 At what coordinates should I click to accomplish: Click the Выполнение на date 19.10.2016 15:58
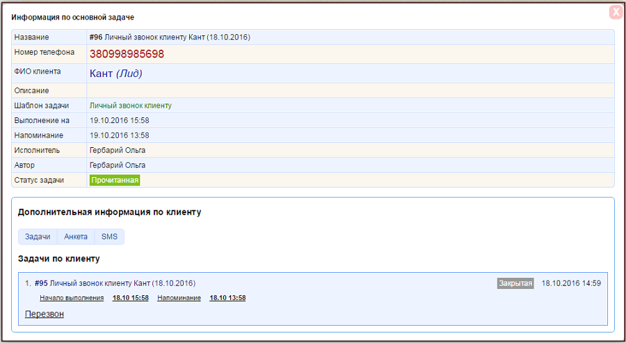120,121
